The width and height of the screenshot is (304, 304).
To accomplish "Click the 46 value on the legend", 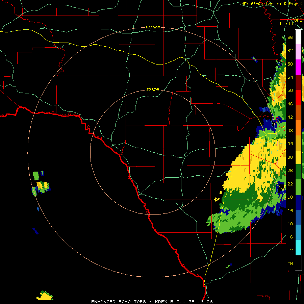I will [290, 104].
